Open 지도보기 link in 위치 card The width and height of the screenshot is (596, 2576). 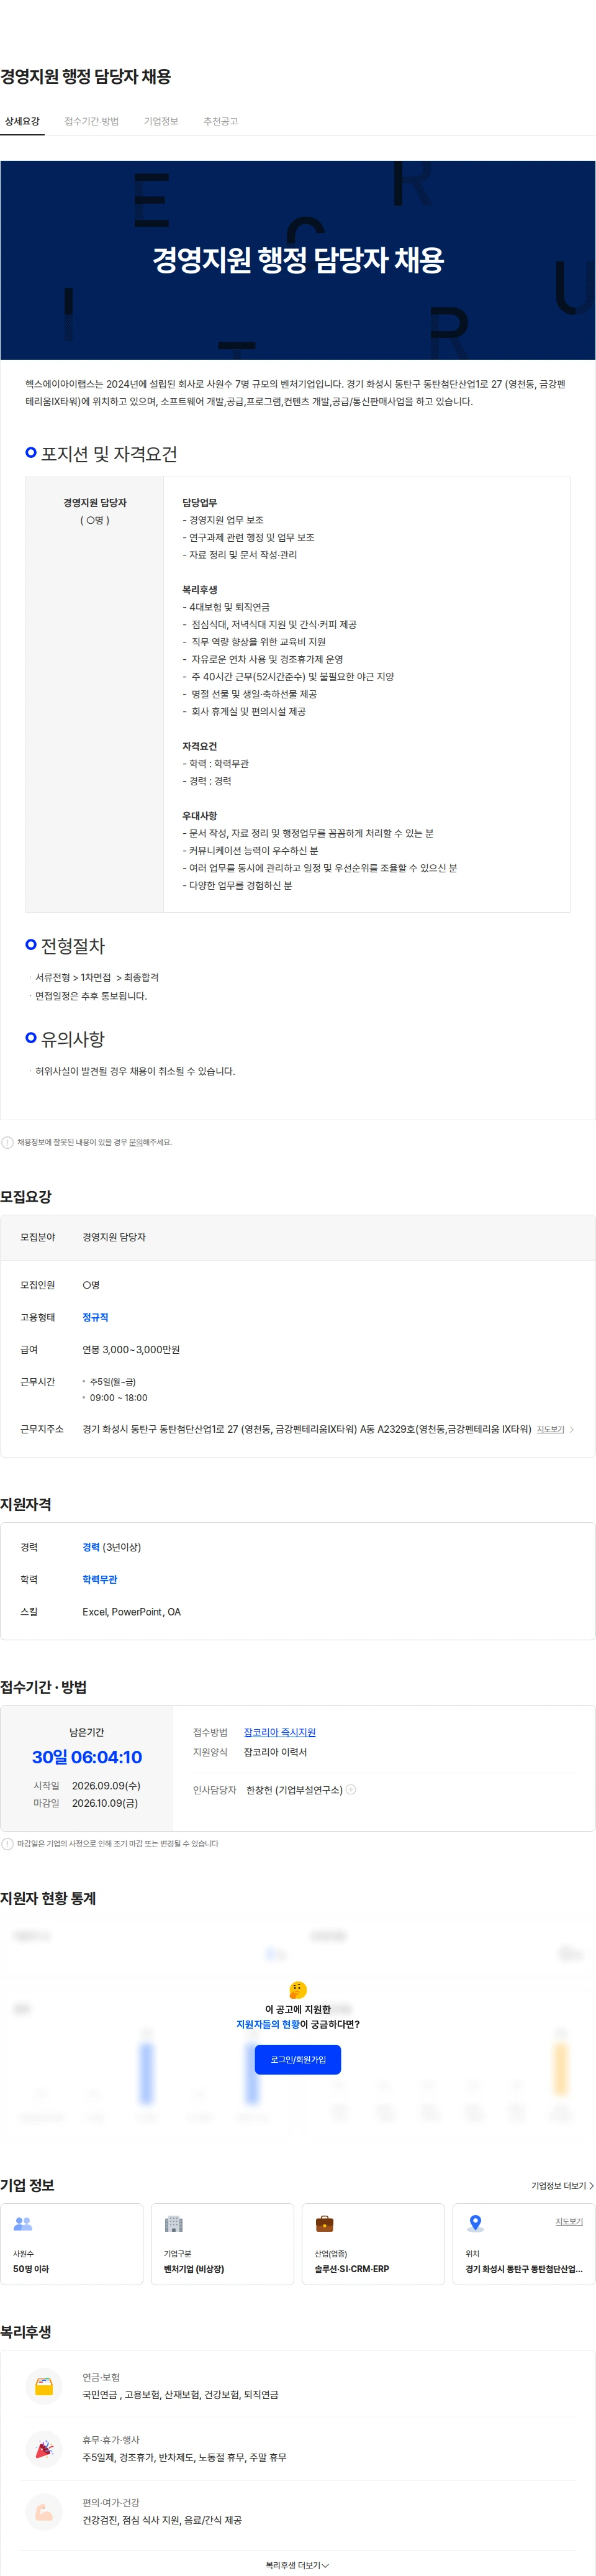click(569, 2221)
